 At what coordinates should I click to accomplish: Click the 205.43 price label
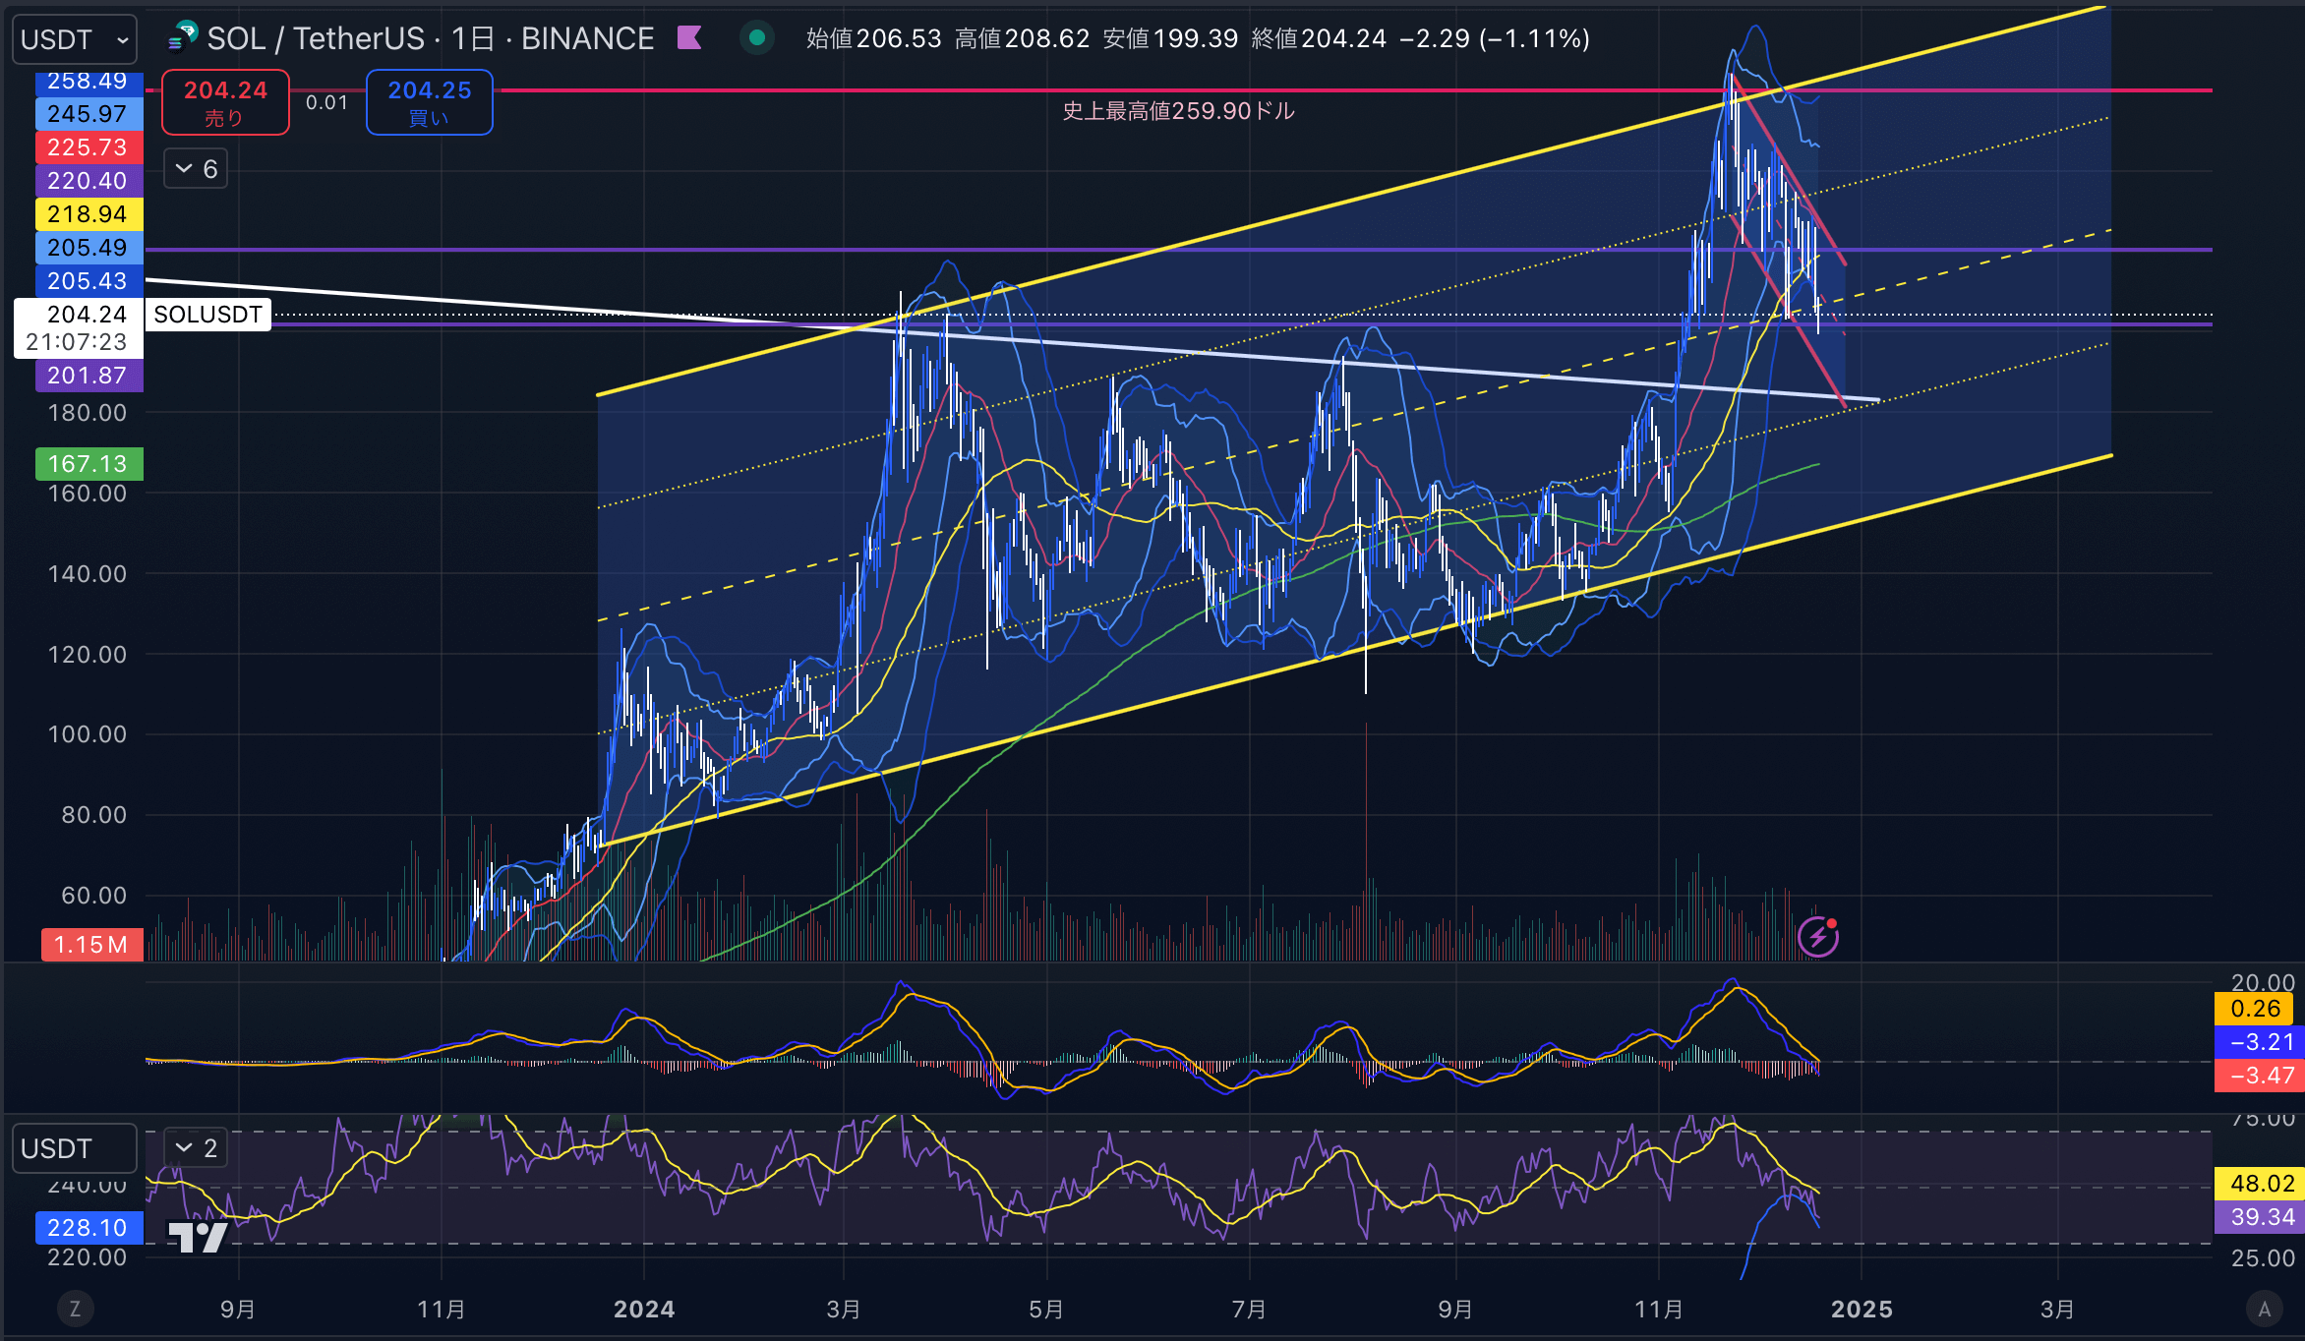89,281
